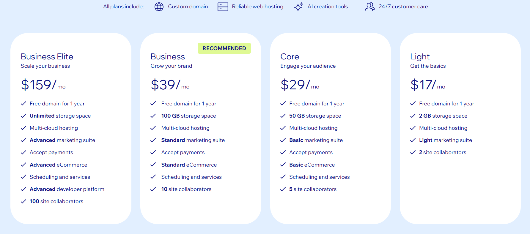This screenshot has height=234, width=530.
Task: Click the Custom domain globe icon
Action: [159, 7]
